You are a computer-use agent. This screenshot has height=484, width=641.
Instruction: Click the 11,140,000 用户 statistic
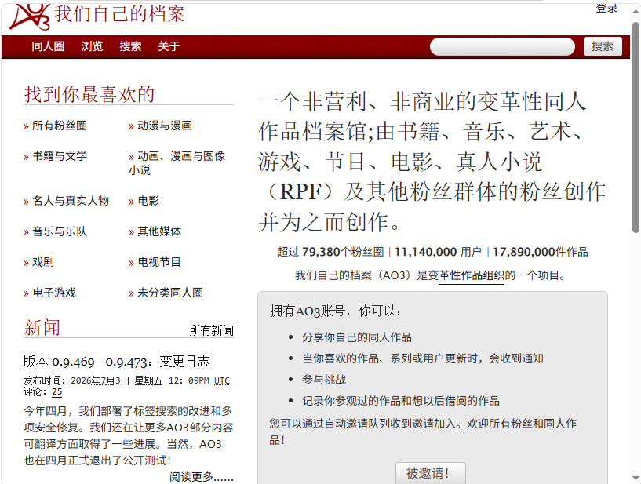(x=438, y=252)
